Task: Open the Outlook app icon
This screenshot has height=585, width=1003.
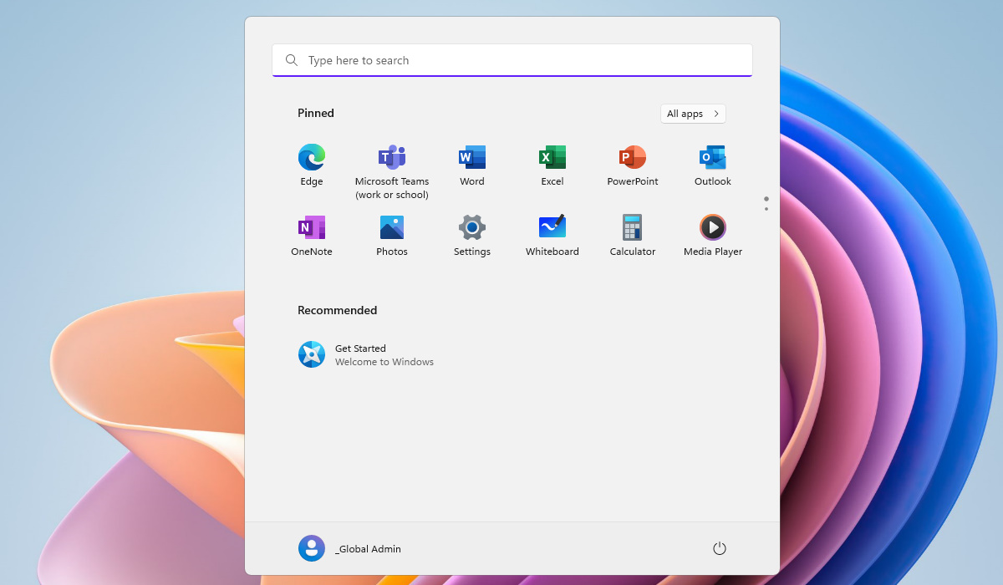Action: (713, 157)
